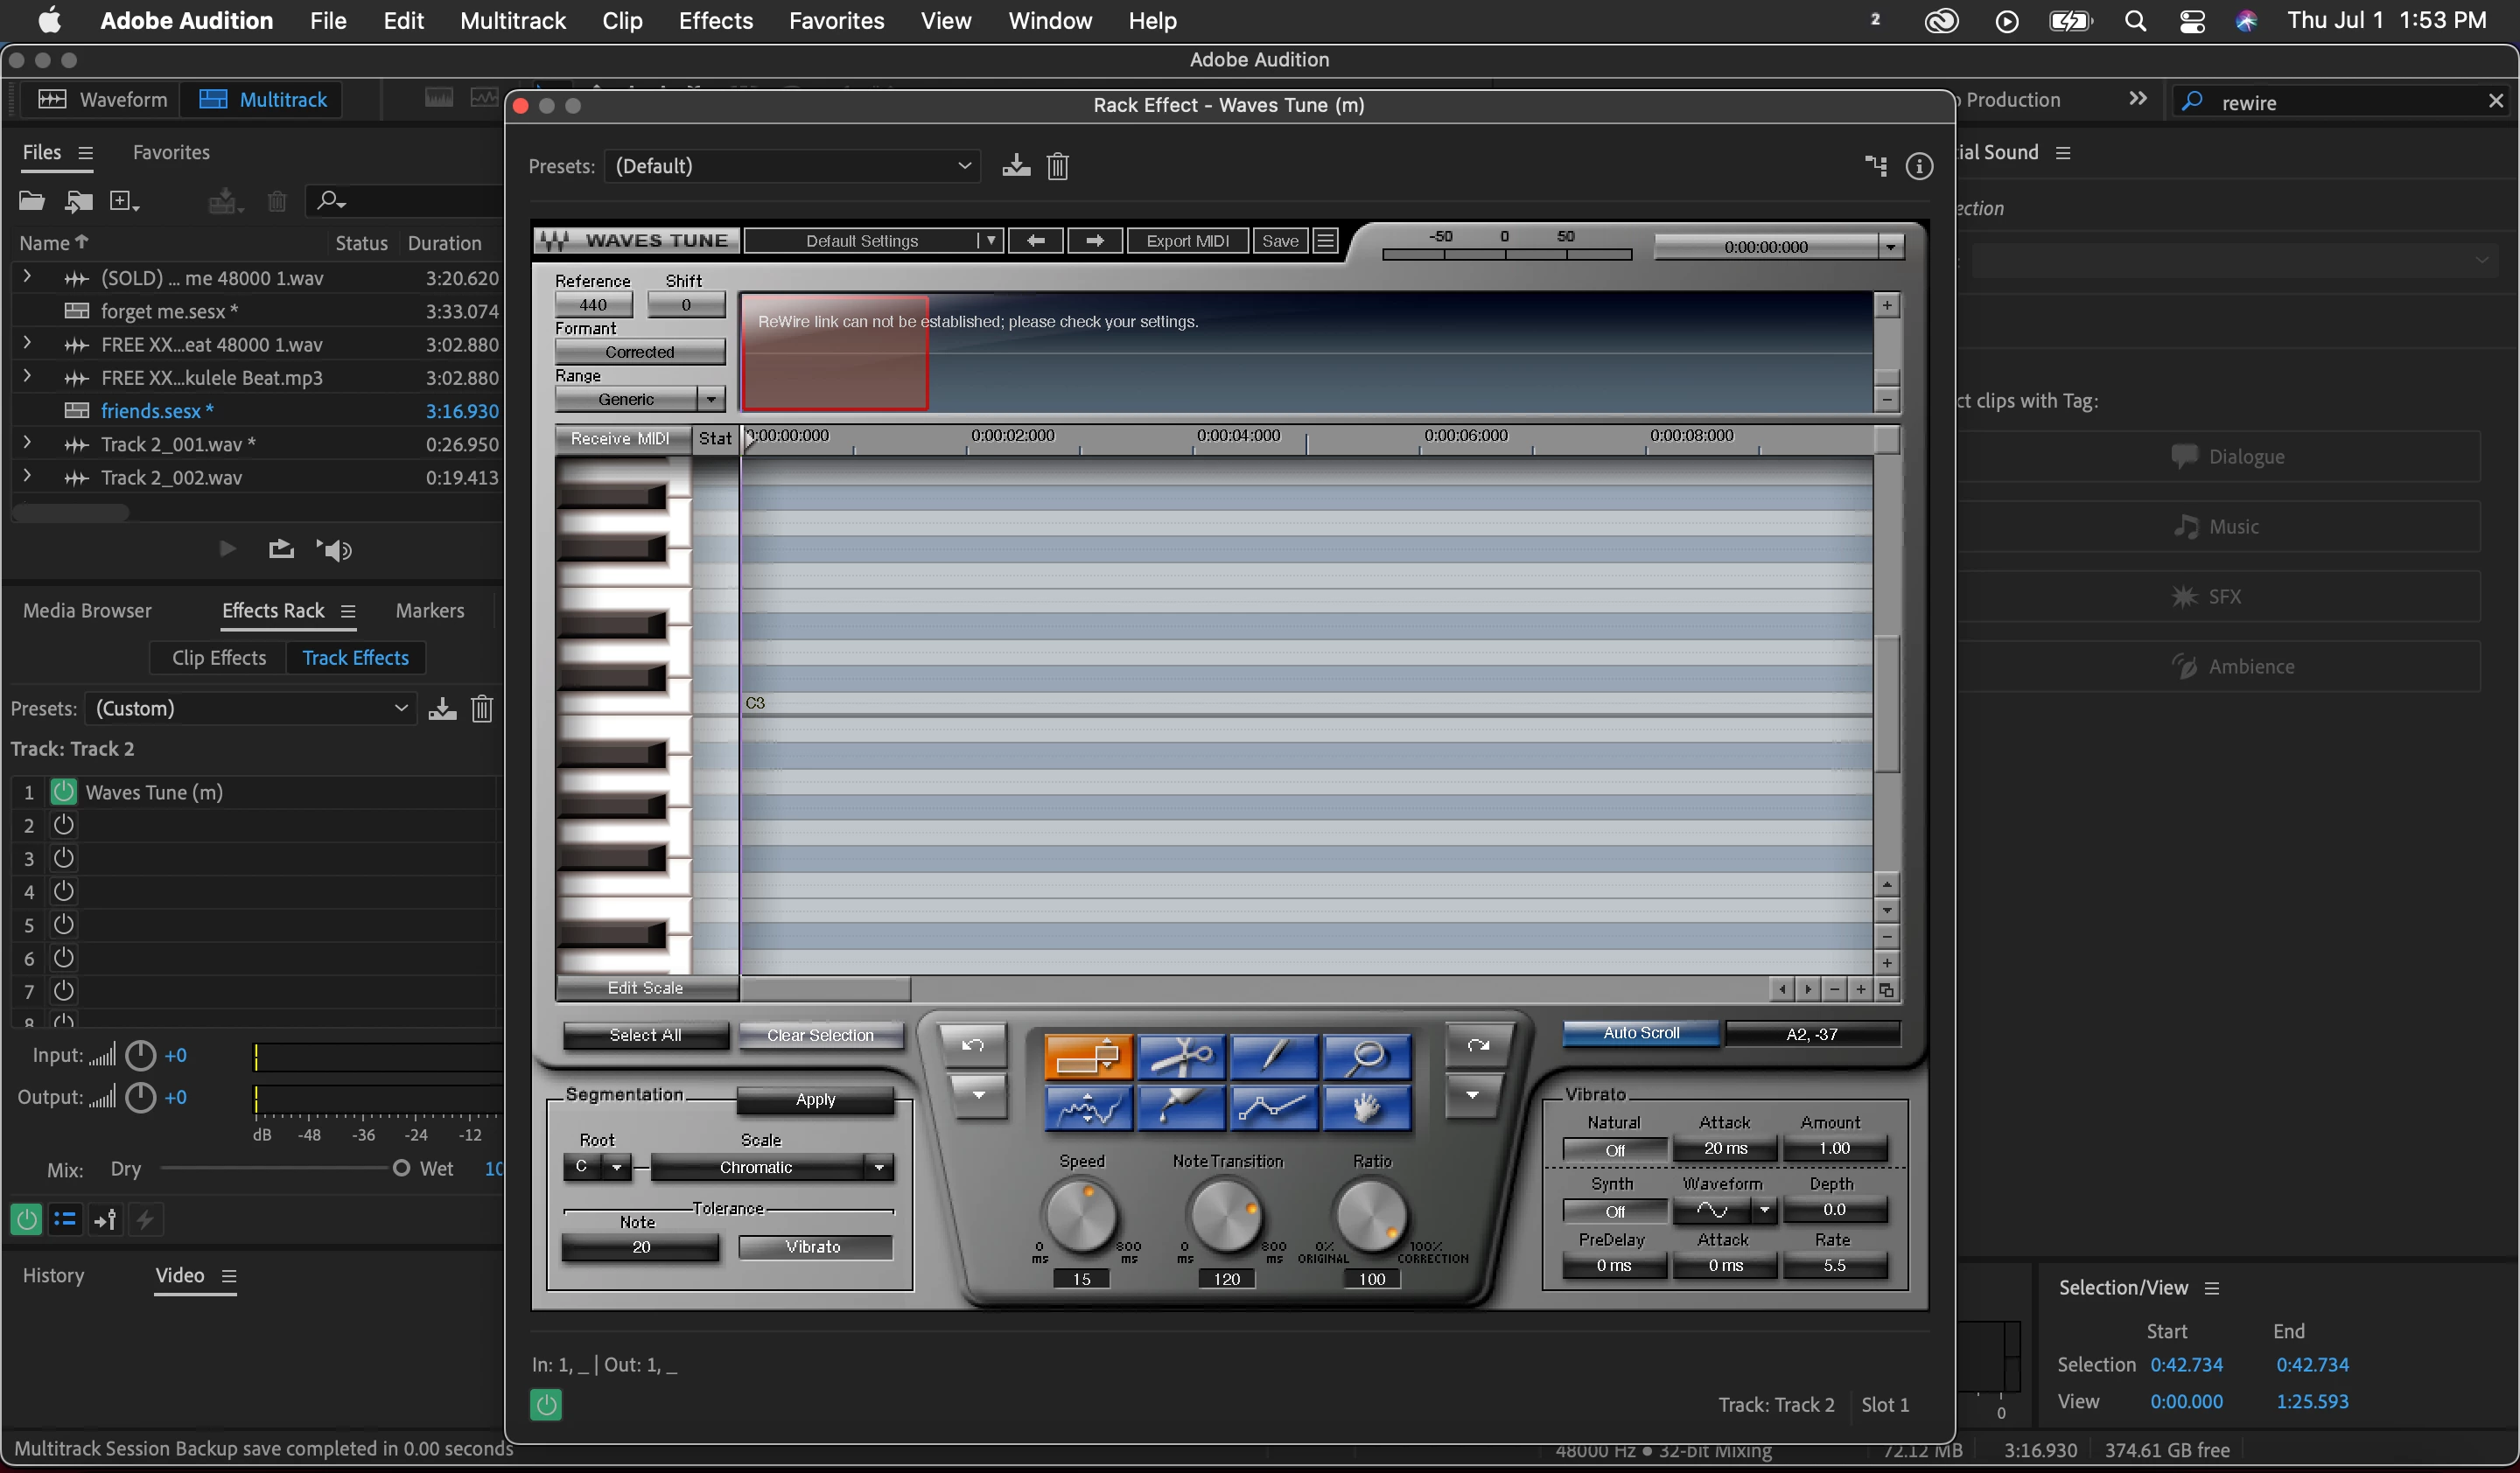Click the Export MIDI button
Viewport: 2520px width, 1473px height.
click(1187, 241)
